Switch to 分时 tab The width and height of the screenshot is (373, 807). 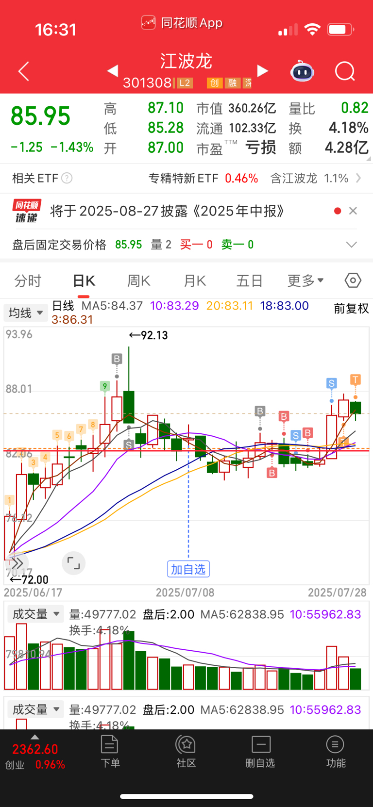28,280
